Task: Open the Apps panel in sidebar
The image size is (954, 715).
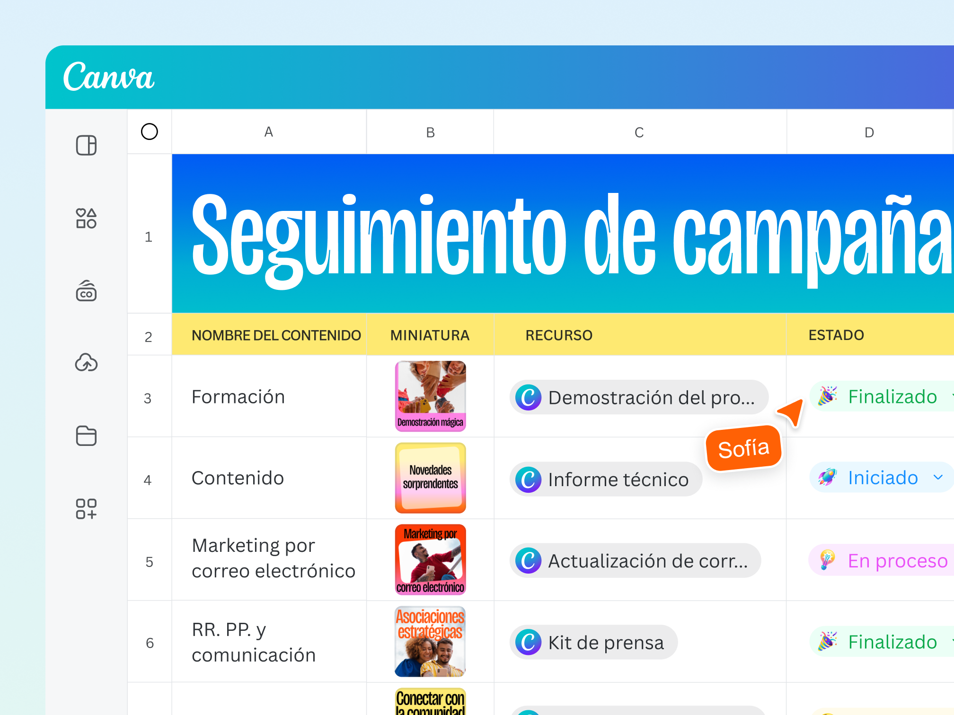Action: click(x=86, y=509)
